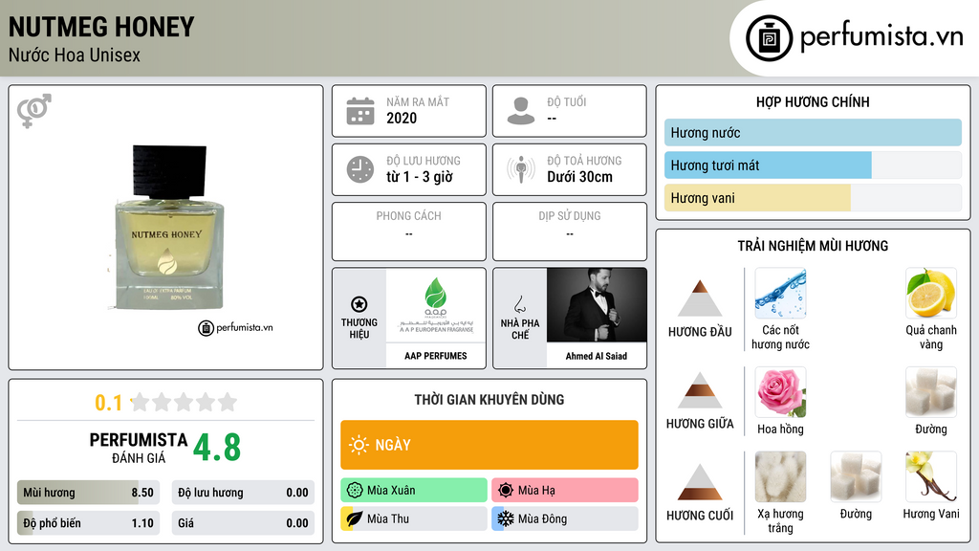Click the AAP Perfumes green leaf brand logo
Viewport: 979px width, 551px height.
436,305
